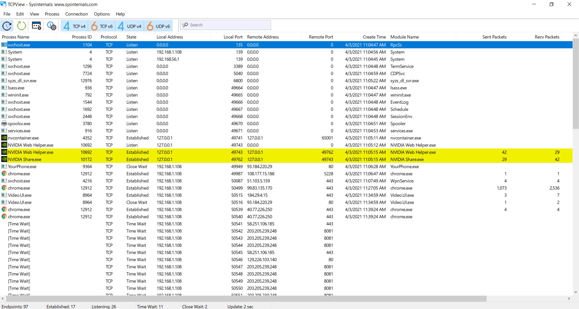
Task: Sort by Remote Port column header
Action: tap(318, 37)
